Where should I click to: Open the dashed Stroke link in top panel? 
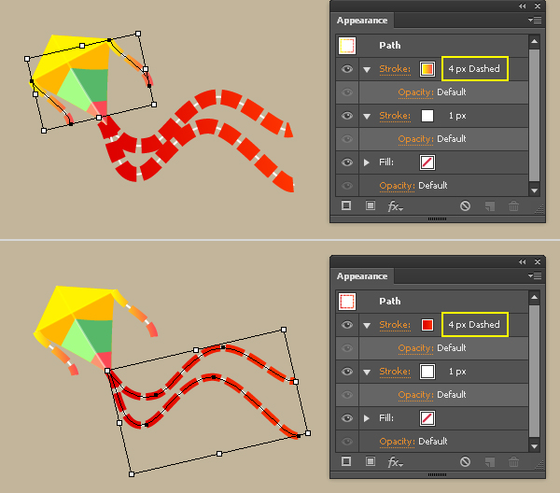click(395, 68)
